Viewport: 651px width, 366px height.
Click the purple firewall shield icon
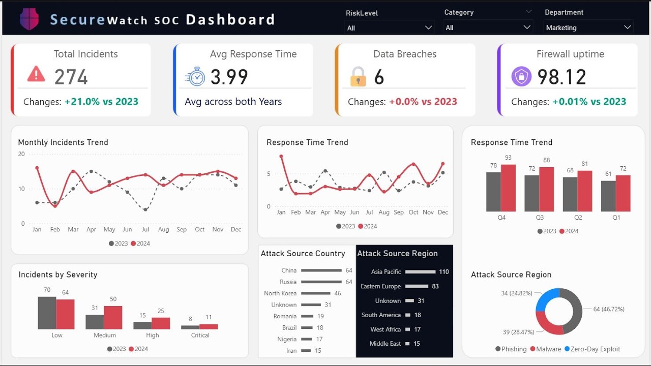click(x=521, y=77)
